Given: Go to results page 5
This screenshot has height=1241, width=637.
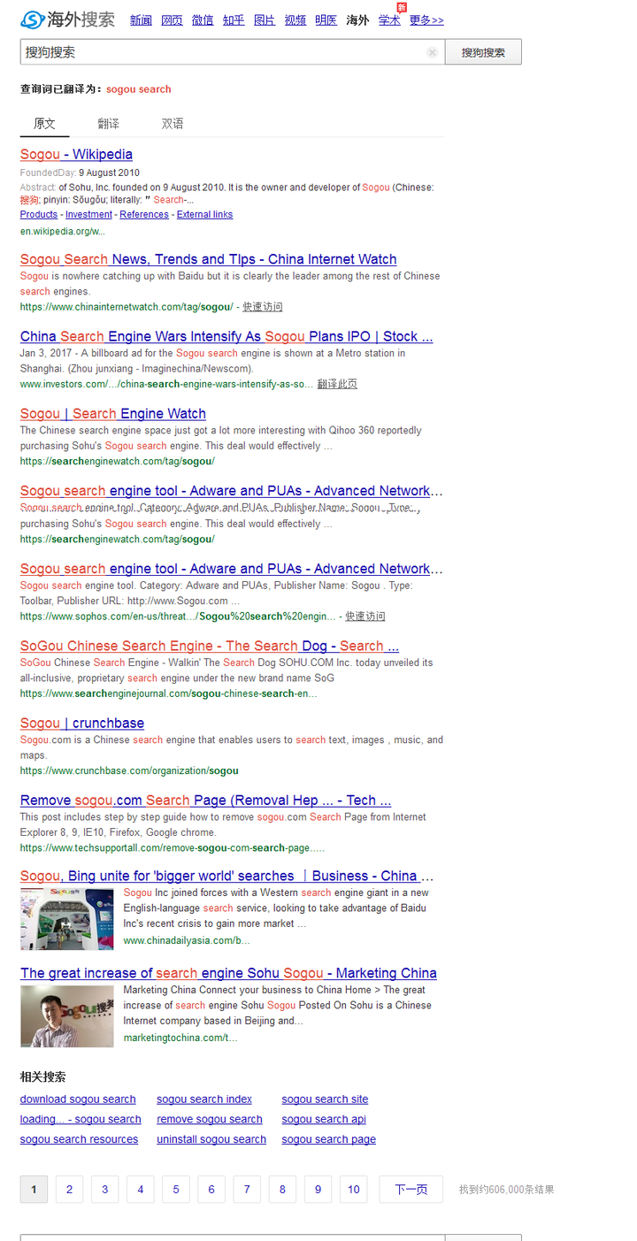Looking at the screenshot, I should point(175,1189).
